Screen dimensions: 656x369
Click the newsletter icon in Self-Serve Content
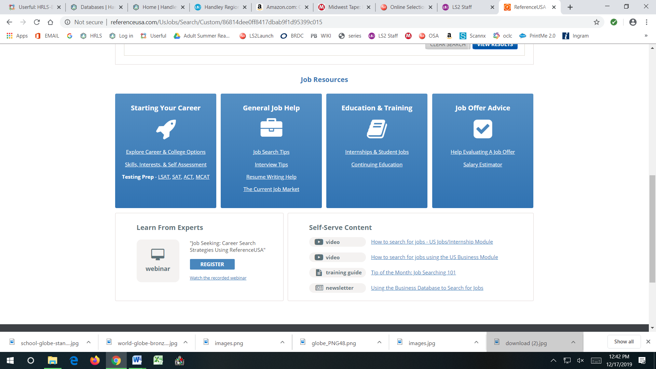coord(318,288)
